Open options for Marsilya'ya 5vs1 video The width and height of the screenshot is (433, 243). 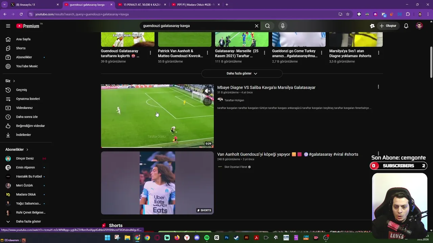[379, 53]
